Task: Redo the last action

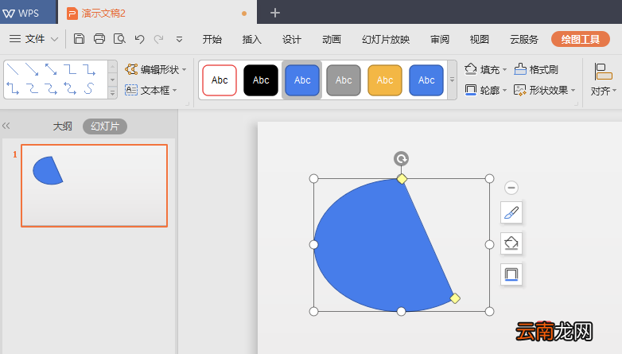Action: [159, 39]
